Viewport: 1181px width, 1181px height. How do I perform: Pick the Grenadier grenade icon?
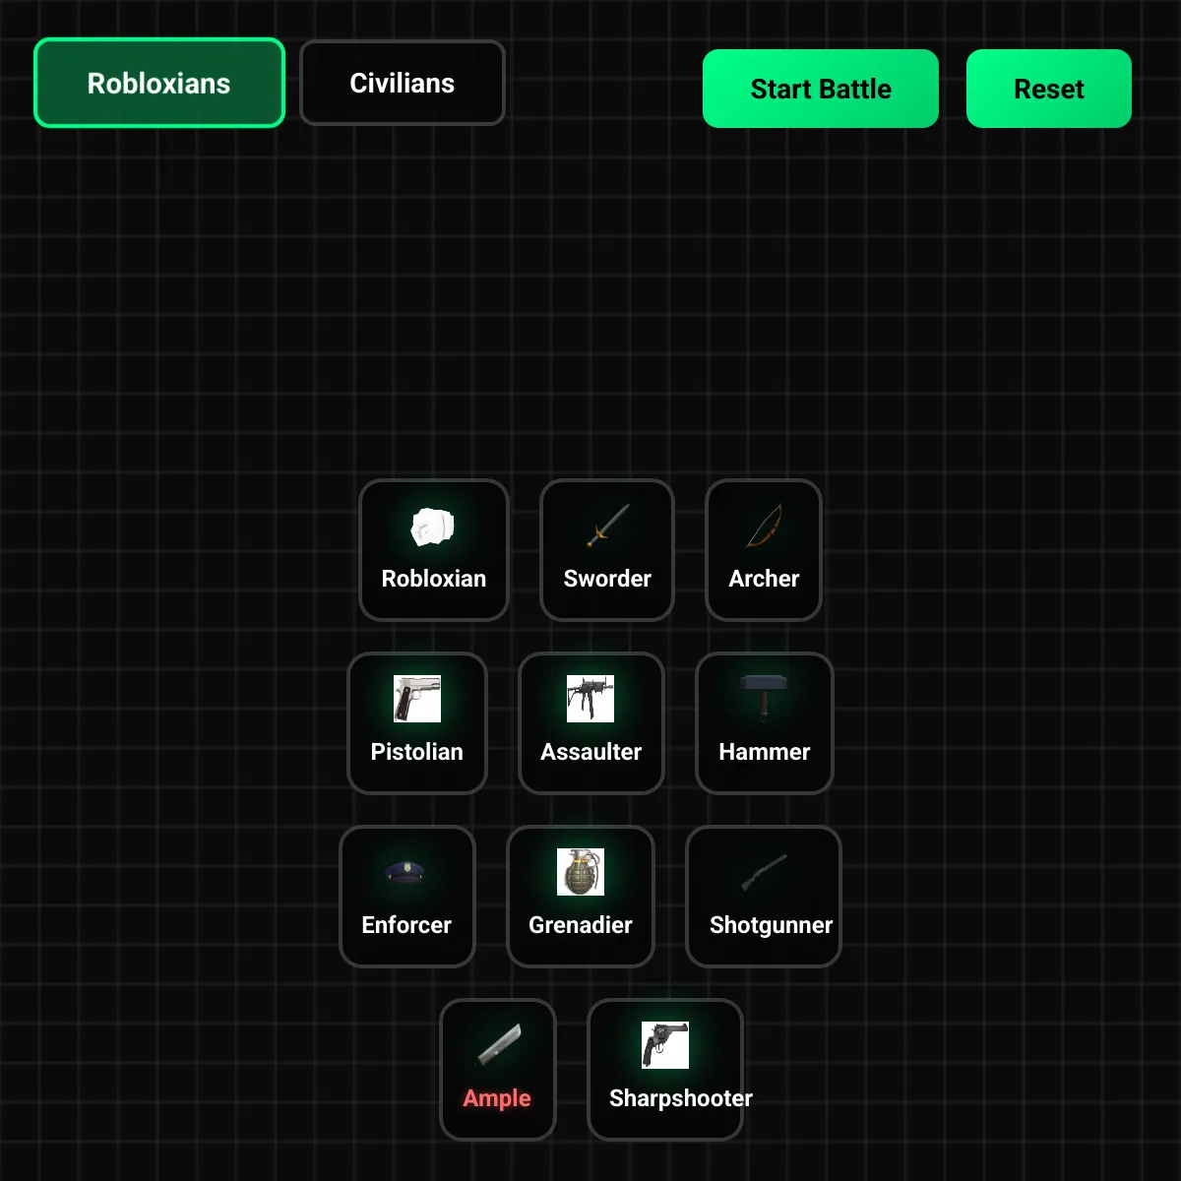(581, 872)
